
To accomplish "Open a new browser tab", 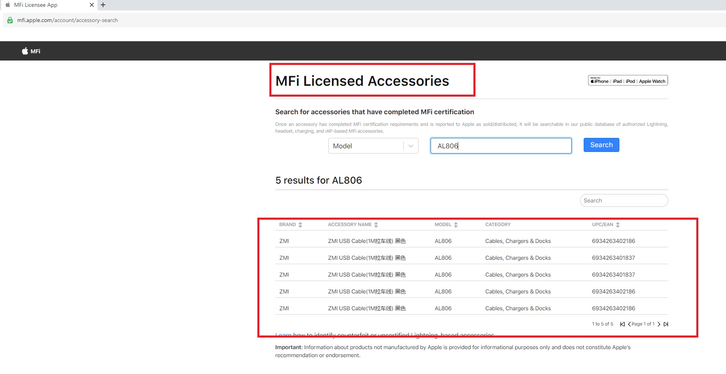I will click(103, 5).
